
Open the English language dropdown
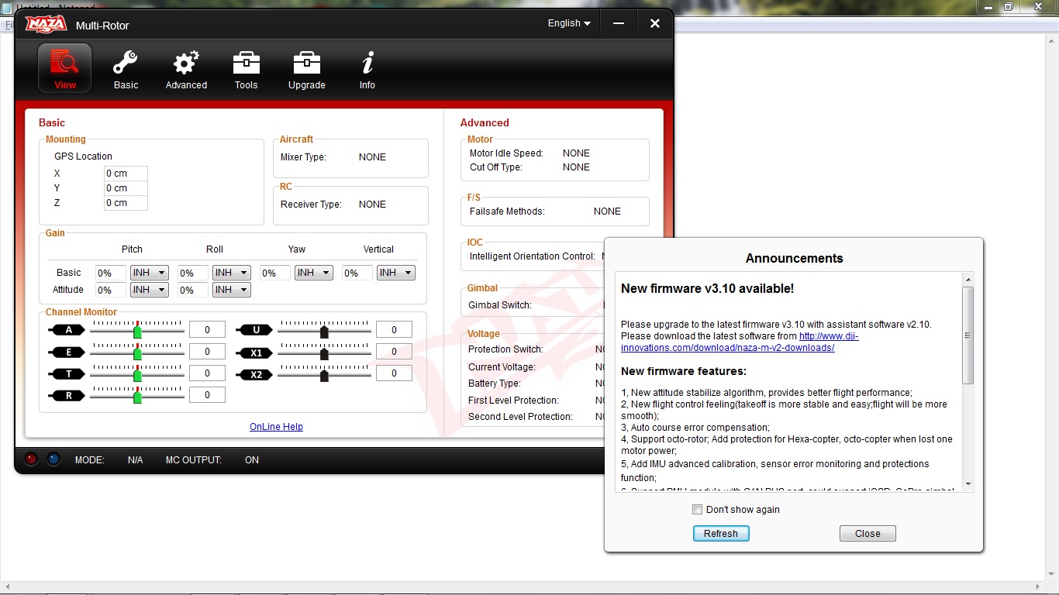click(569, 23)
